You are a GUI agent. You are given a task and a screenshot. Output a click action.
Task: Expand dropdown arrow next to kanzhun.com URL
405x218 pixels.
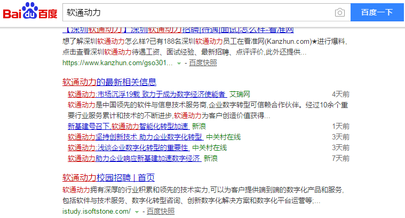point(179,63)
